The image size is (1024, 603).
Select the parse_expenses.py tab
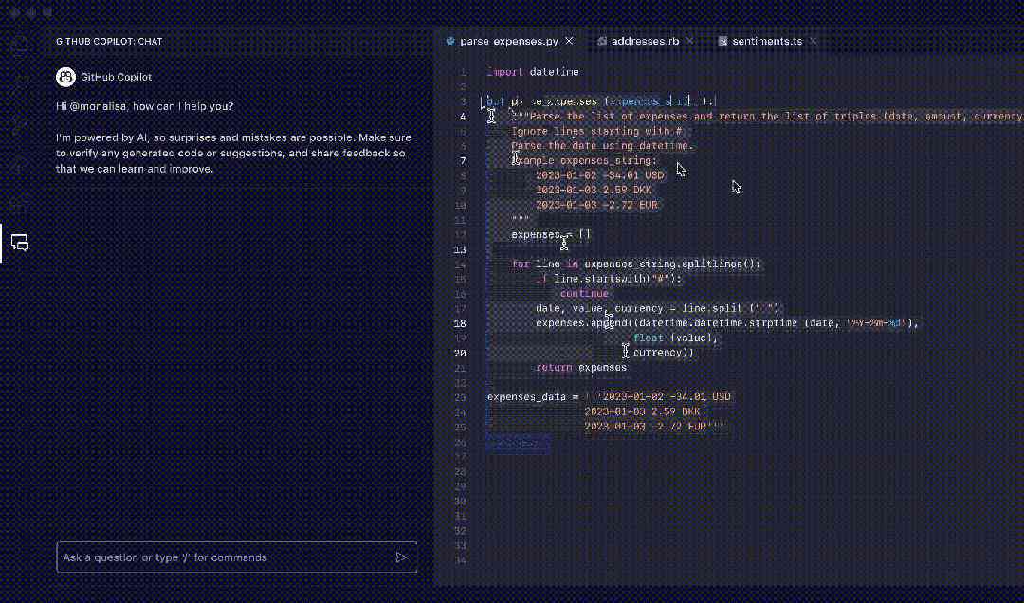[509, 41]
